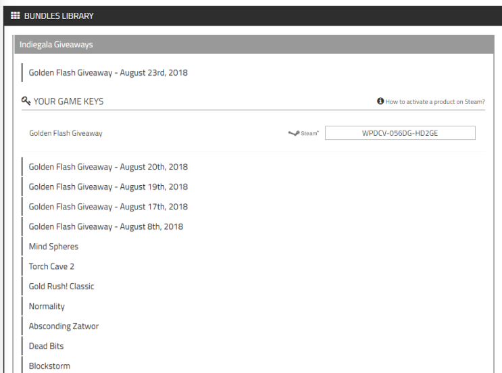This screenshot has height=373, width=502.
Task: Collapse Golden Flash Giveaway August 23rd entry
Action: pyautogui.click(x=108, y=73)
